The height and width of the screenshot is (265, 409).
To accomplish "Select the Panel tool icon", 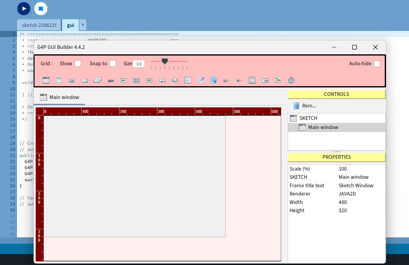I will (59, 80).
